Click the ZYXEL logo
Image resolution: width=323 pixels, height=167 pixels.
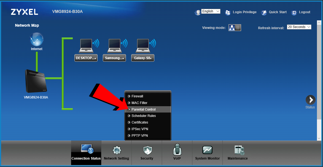point(25,12)
